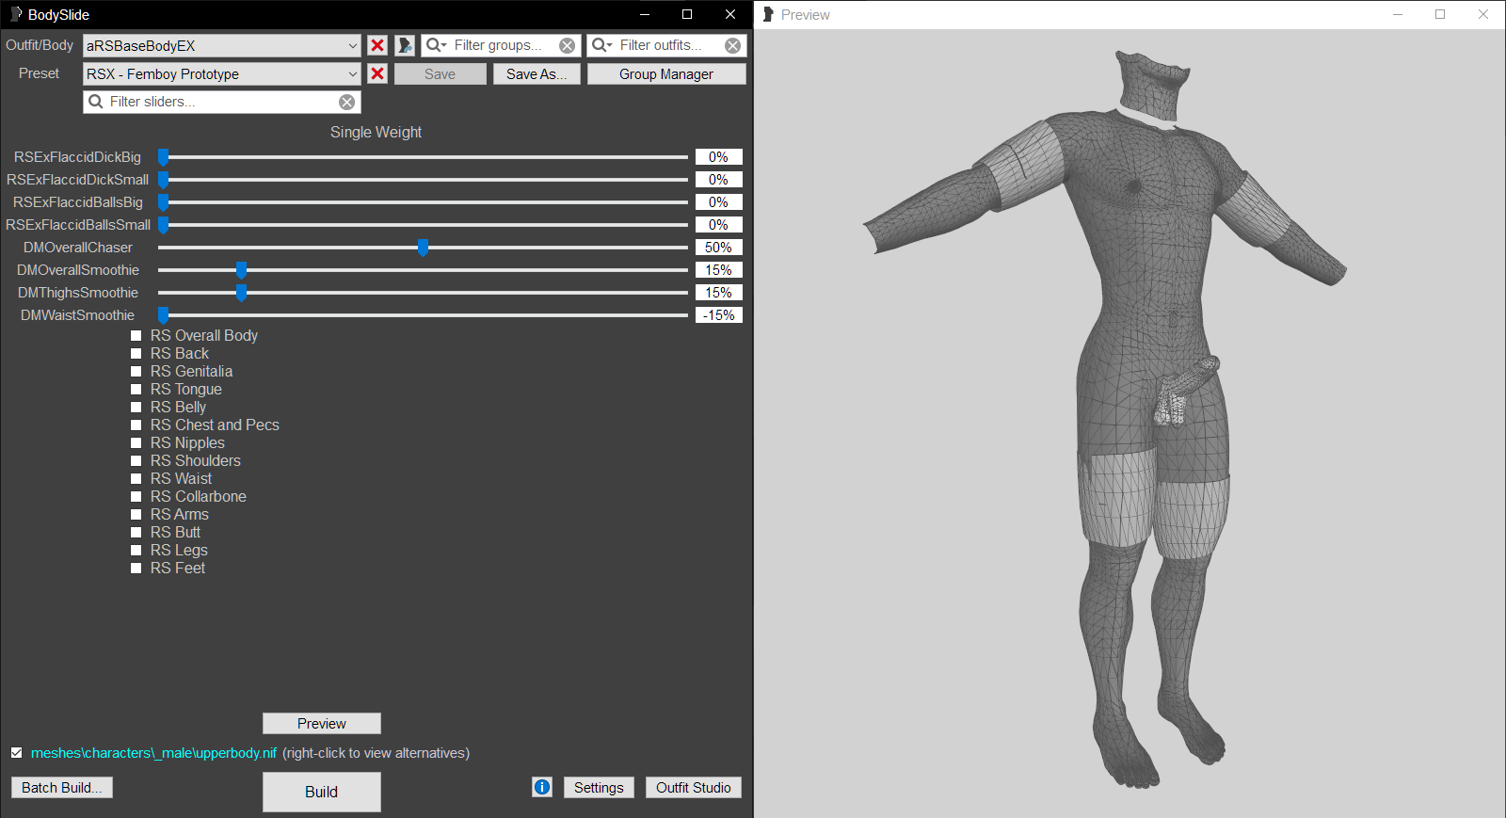This screenshot has width=1506, height=818.
Task: Open the Preset dropdown RSX - Femboy Prototype
Action: [x=222, y=73]
